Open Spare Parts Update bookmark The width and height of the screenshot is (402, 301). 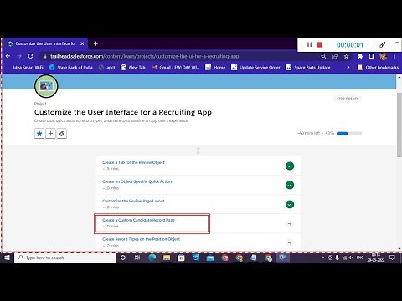pyautogui.click(x=308, y=68)
